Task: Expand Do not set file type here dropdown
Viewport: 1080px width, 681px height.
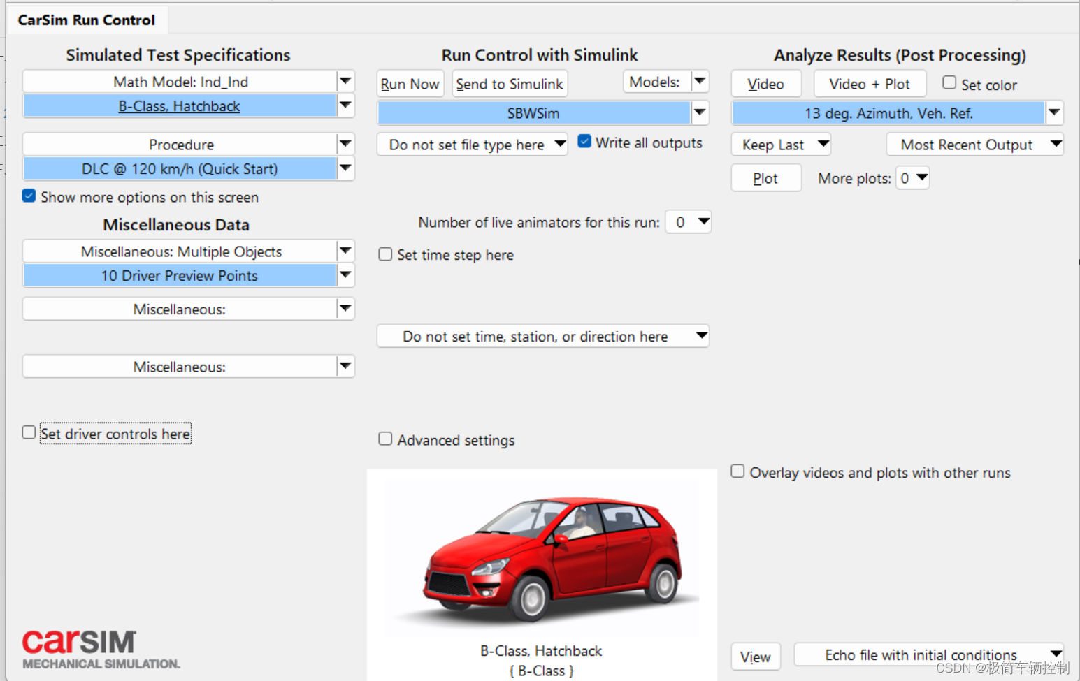Action: tap(473, 145)
